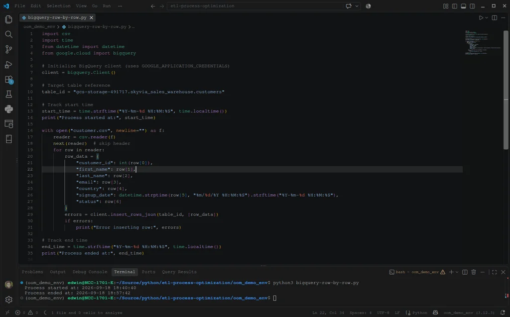Open the Selection menu
510x317 pixels.
[x=59, y=6]
